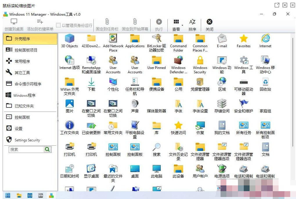Open the 下载 download icon
Image resolution: width=296 pixels, height=199 pixels.
[x=91, y=84]
